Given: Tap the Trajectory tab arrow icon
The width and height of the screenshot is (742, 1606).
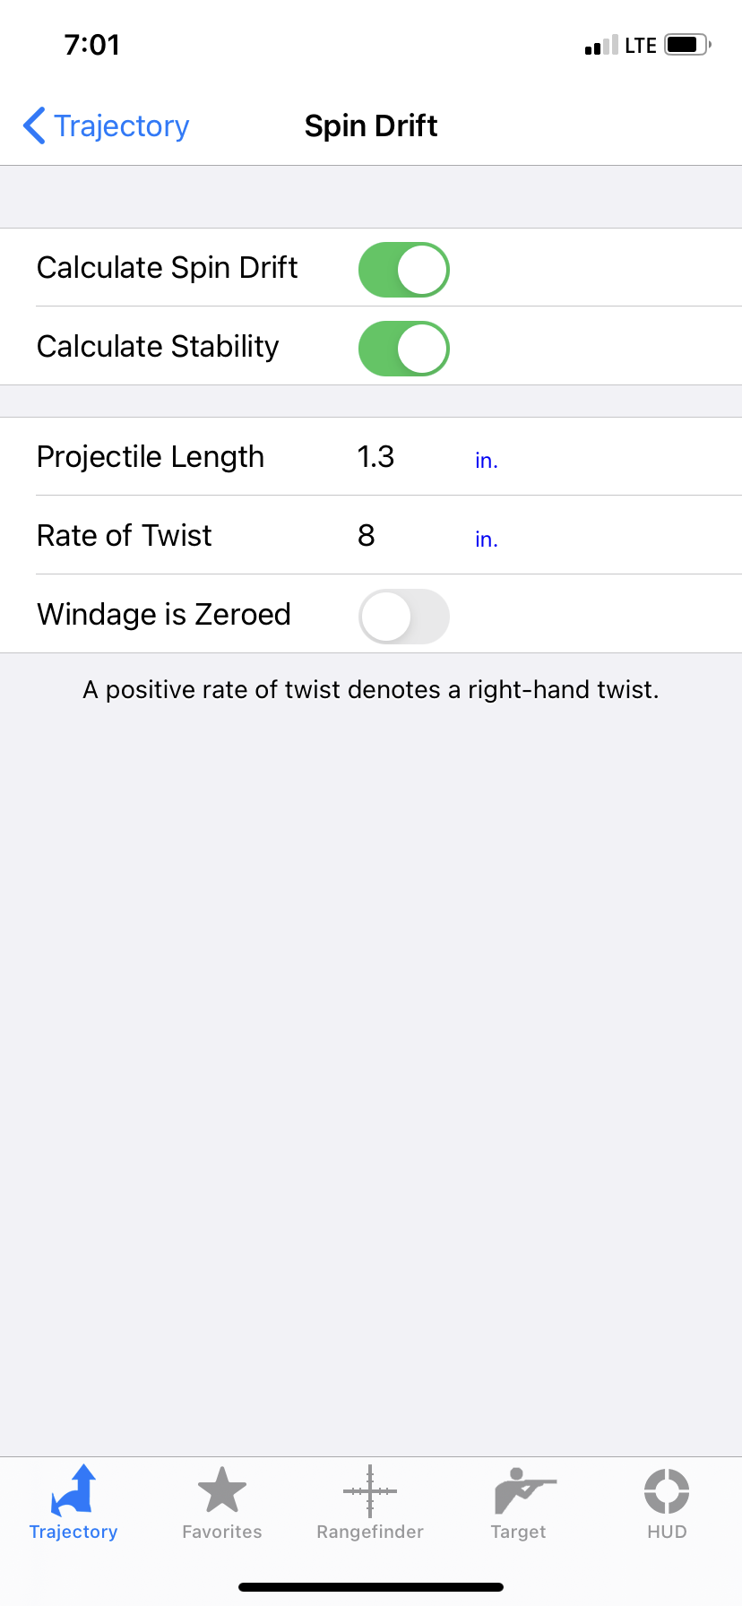Looking at the screenshot, I should [73, 1490].
